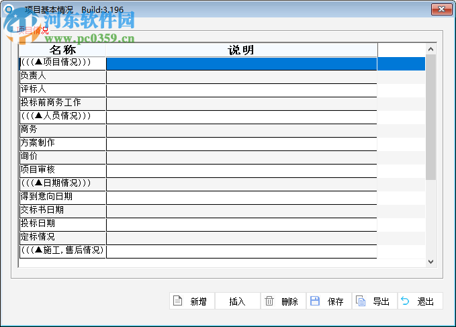Screen dimensions: 456x327
Task: Click the 说明 cell for 方案制作
Action: pos(242,144)
